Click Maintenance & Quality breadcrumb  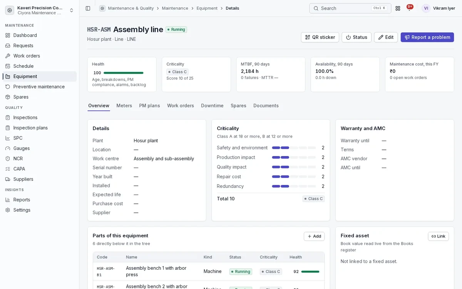pyautogui.click(x=131, y=8)
